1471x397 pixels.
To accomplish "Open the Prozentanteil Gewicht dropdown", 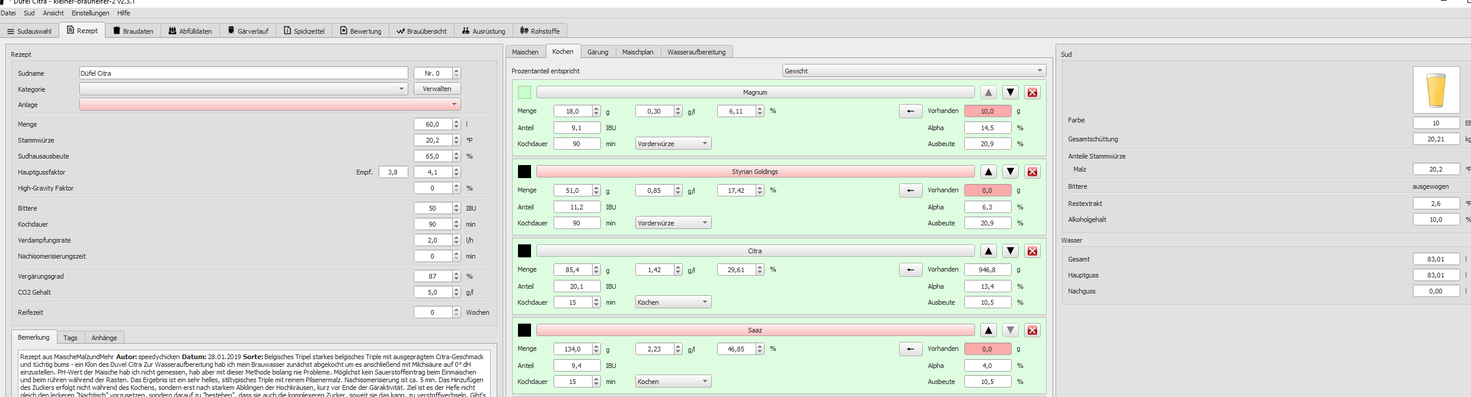I will point(913,71).
